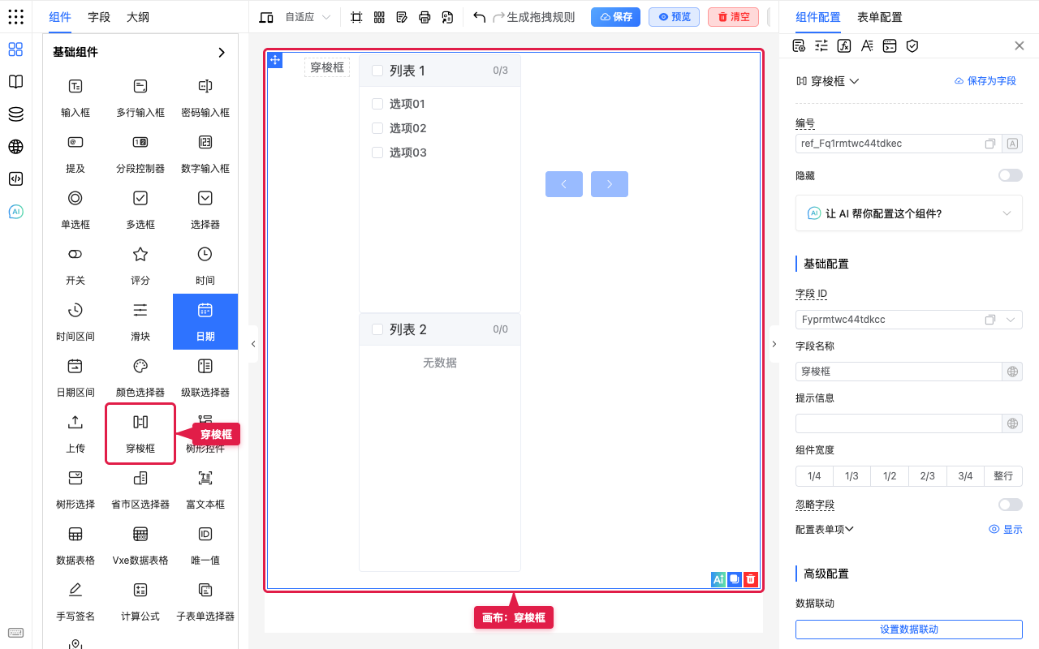
Task: Select the 输入框 input component
Action: click(x=75, y=97)
